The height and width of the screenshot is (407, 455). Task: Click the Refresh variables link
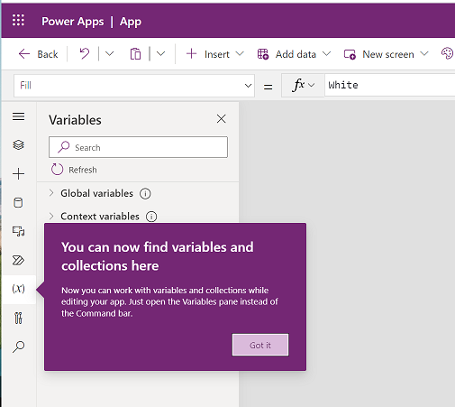coord(74,170)
